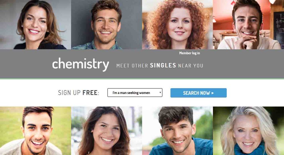Select the brunette woman photo in the top row
Screen dimensions: 284x155
pos(35,25)
